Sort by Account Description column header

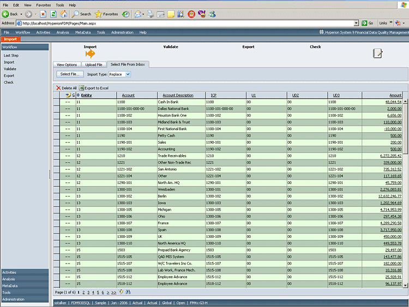click(x=178, y=95)
